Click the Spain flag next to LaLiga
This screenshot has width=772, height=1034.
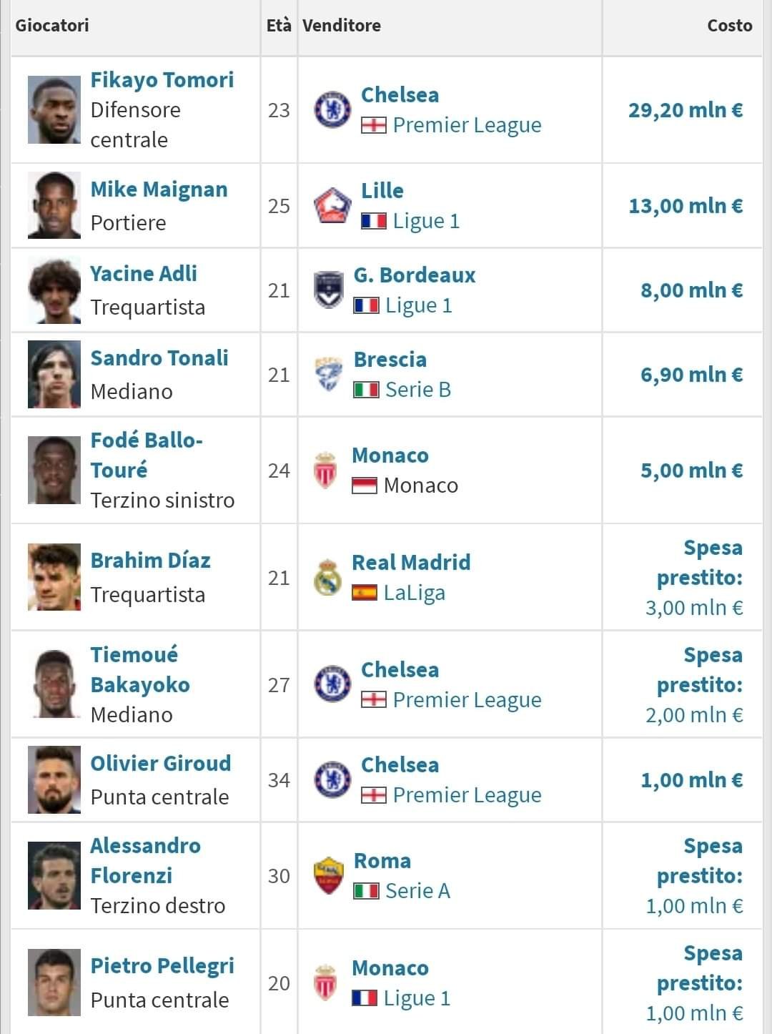365,593
